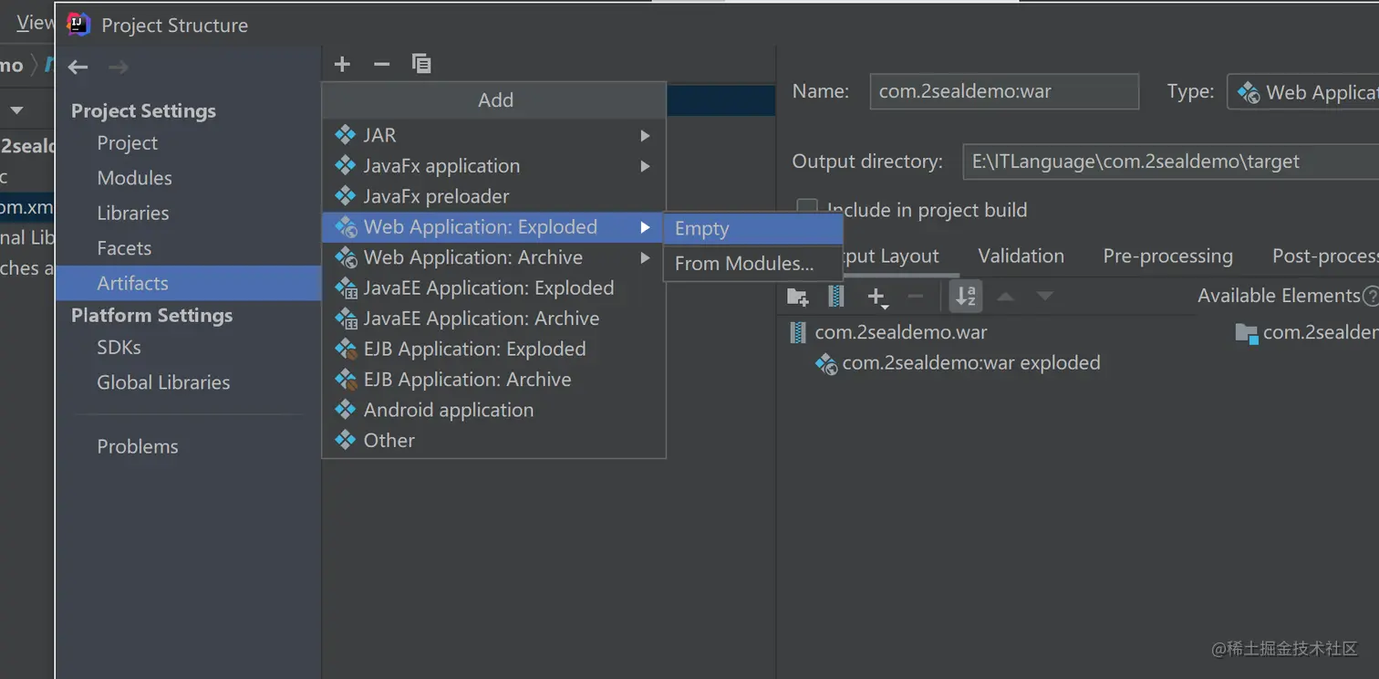Image resolution: width=1379 pixels, height=679 pixels.
Task: Click the JavaEE Application: Exploded icon
Action: tap(346, 288)
